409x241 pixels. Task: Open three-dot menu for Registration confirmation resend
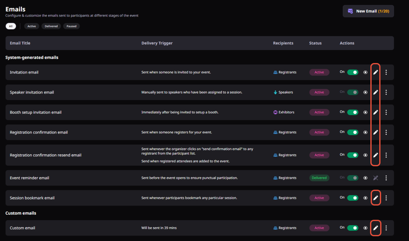click(386, 155)
